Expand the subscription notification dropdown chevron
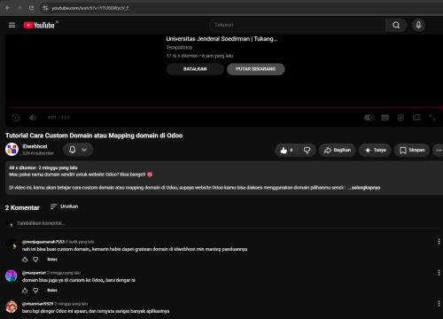This screenshot has width=443, height=319. (x=84, y=150)
